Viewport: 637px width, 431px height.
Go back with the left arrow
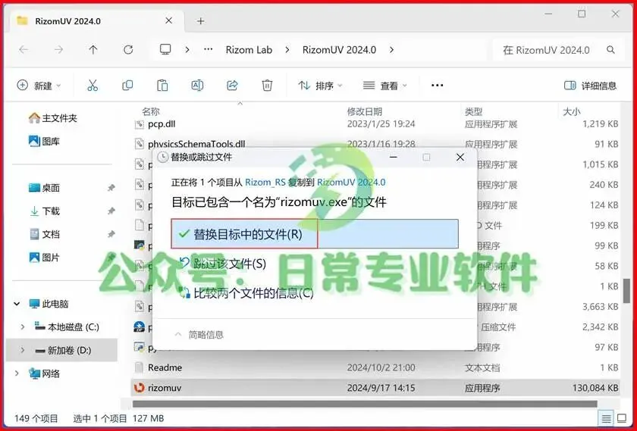[x=24, y=49]
